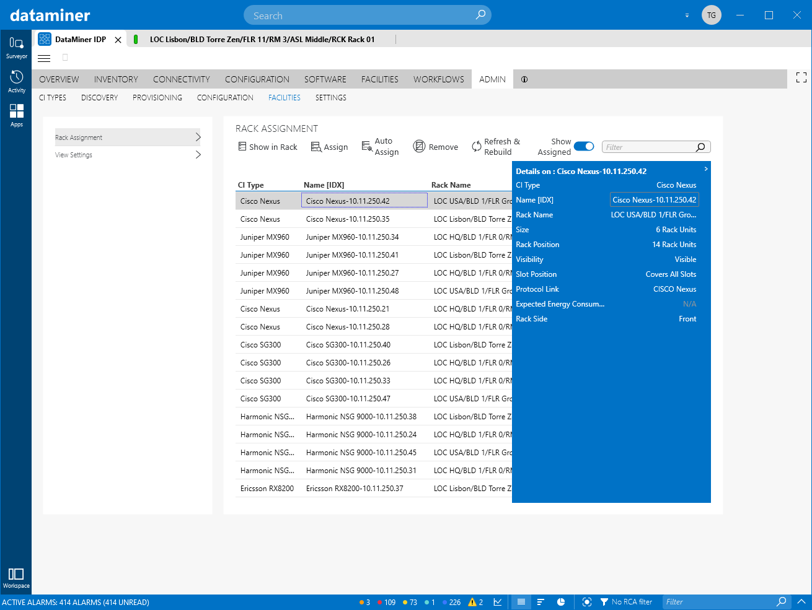Screen dimensions: 812x610
Task: Sort by Rack Name column header
Action: 451,185
